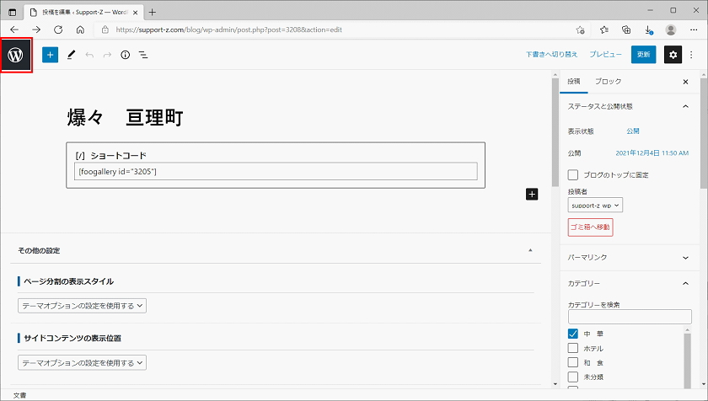Open the block inserter plus button
Screen dimensions: 708x401
point(50,55)
